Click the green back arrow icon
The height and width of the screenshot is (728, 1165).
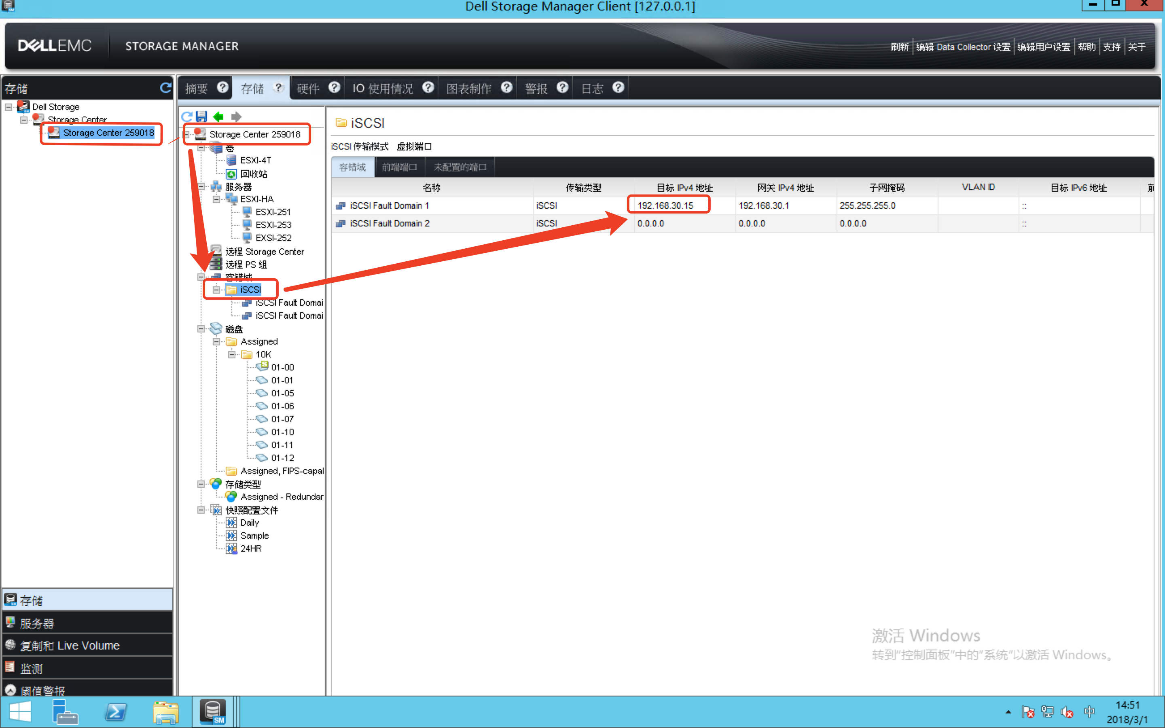[x=218, y=116]
